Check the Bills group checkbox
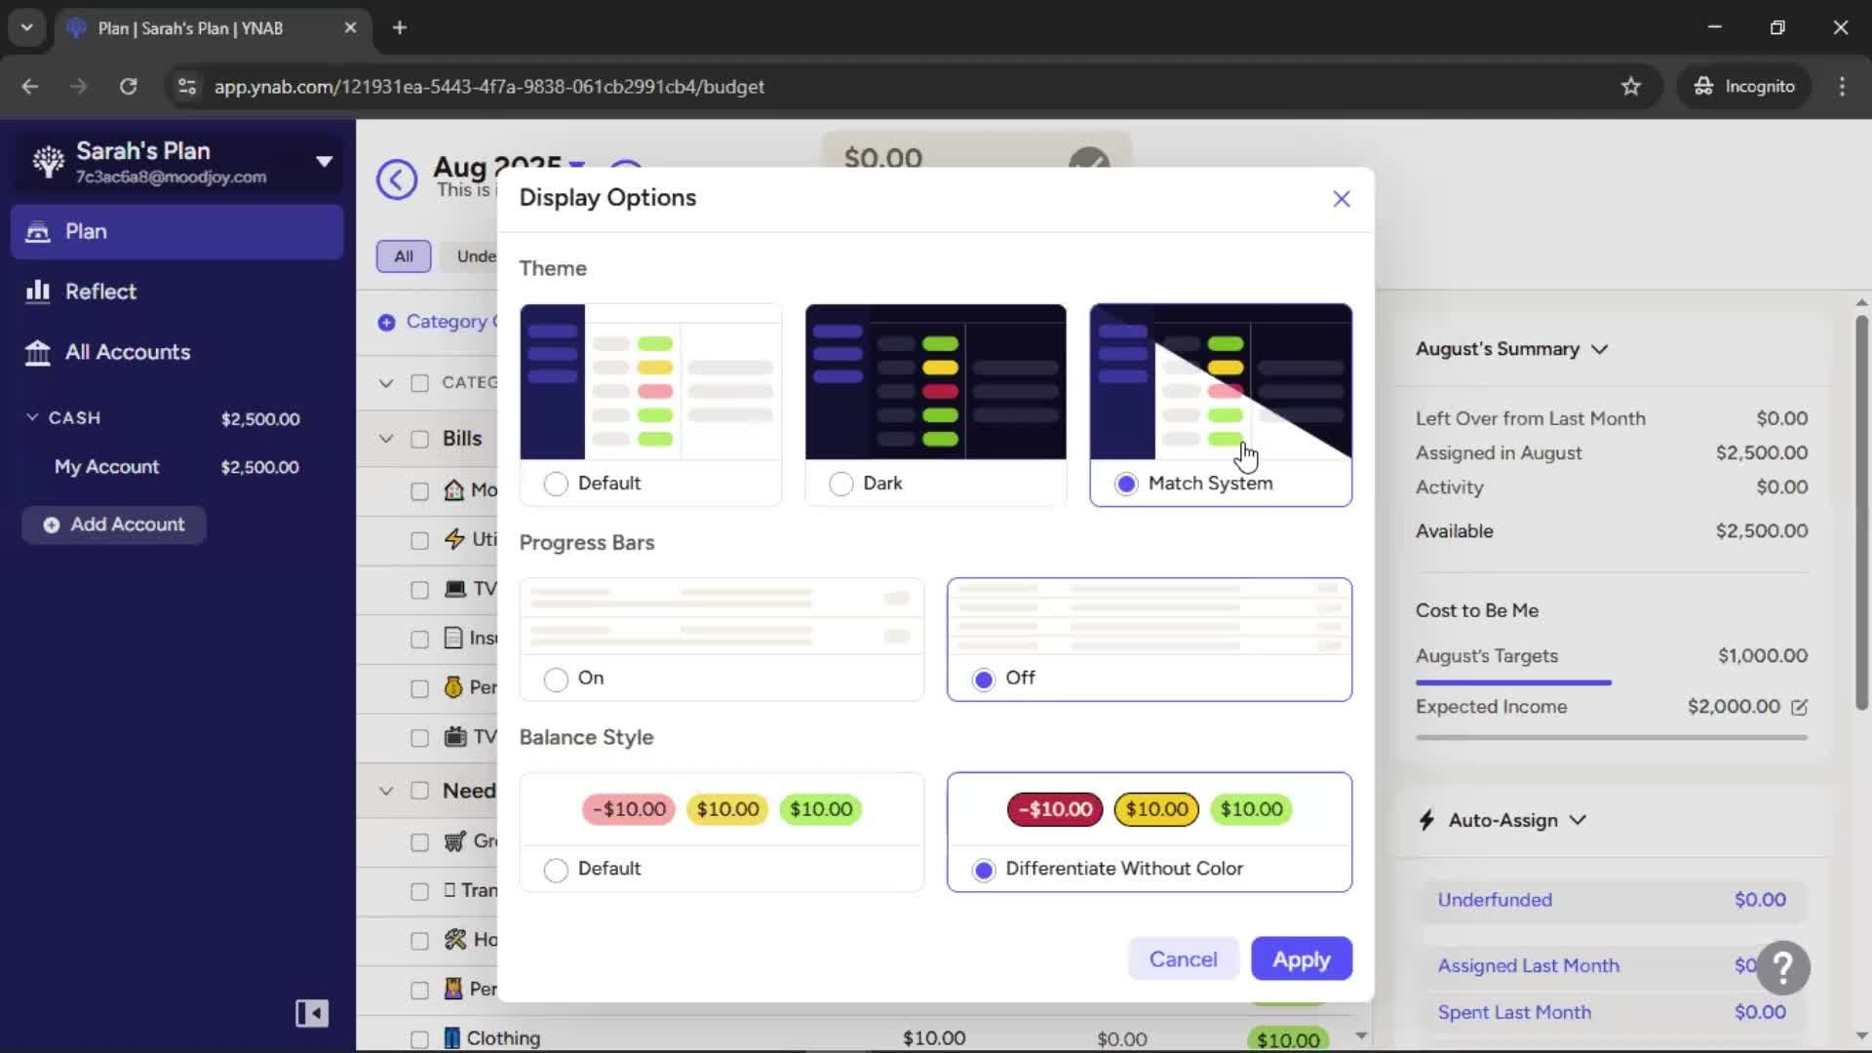This screenshot has height=1053, width=1872. coord(419,440)
